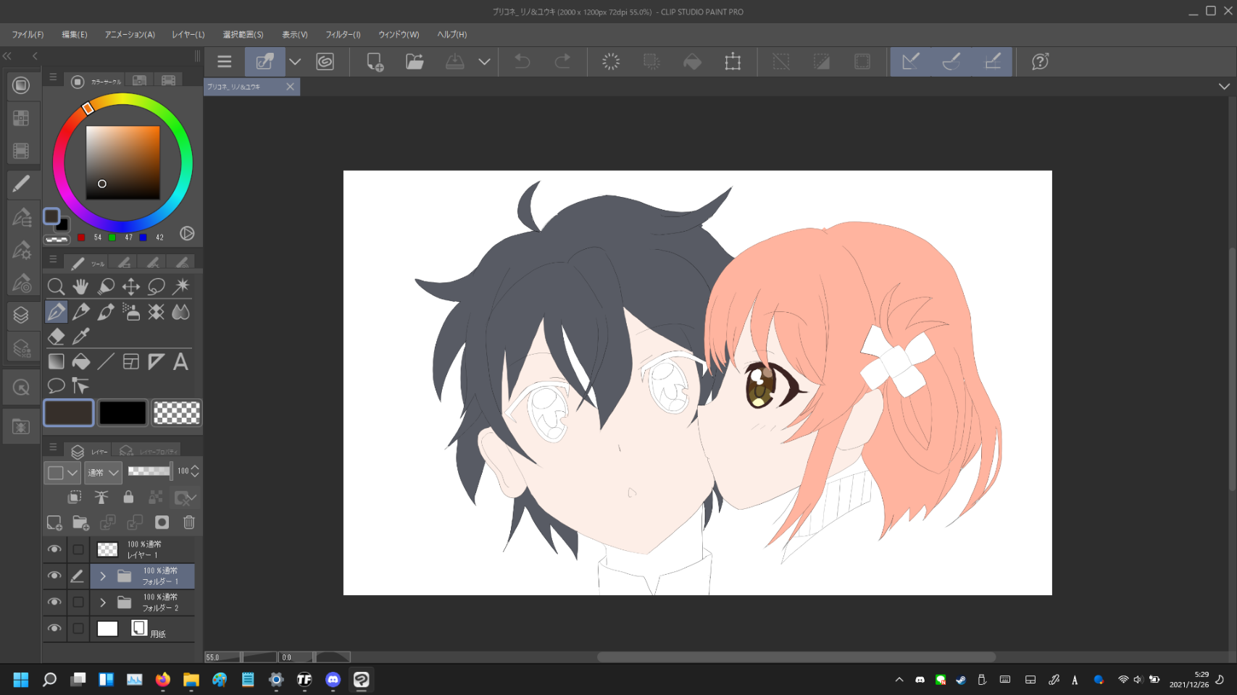Pick the Hand move tool
This screenshot has width=1237, height=695.
pos(80,287)
